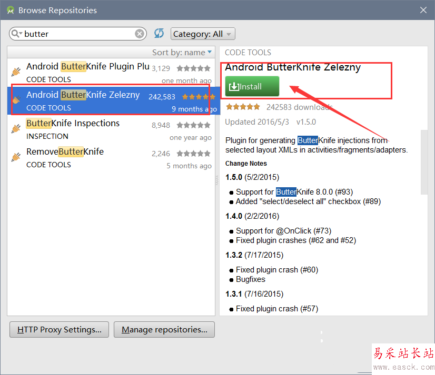Select RemoveButterKnife plugin row
The width and height of the screenshot is (435, 375).
pyautogui.click(x=111, y=157)
